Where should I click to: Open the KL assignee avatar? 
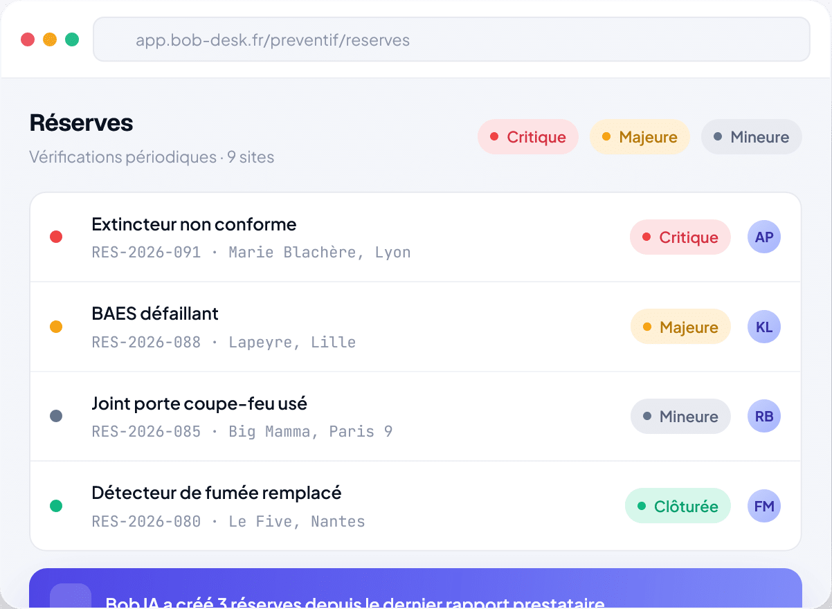(764, 327)
